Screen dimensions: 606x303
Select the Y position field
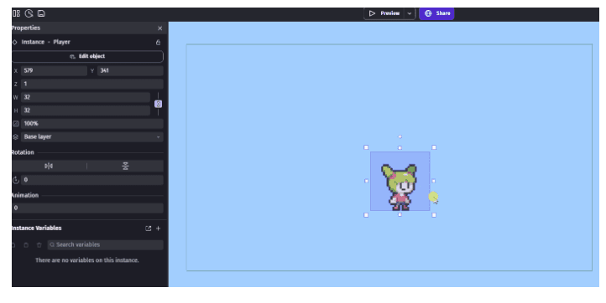130,70
